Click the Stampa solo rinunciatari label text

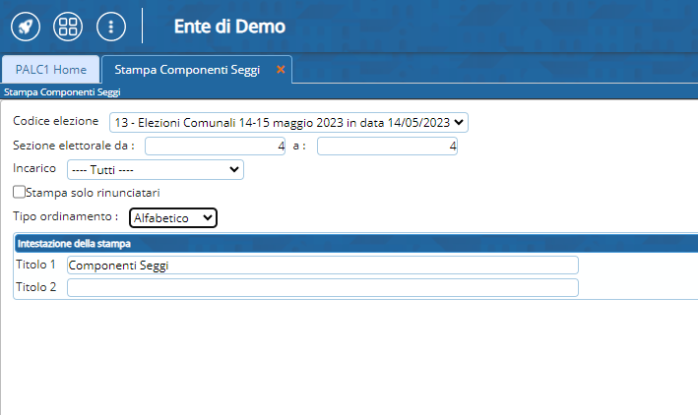coord(94,193)
